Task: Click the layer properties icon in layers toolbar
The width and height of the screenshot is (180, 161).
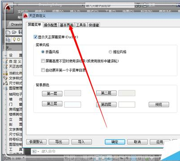Action: [8, 40]
